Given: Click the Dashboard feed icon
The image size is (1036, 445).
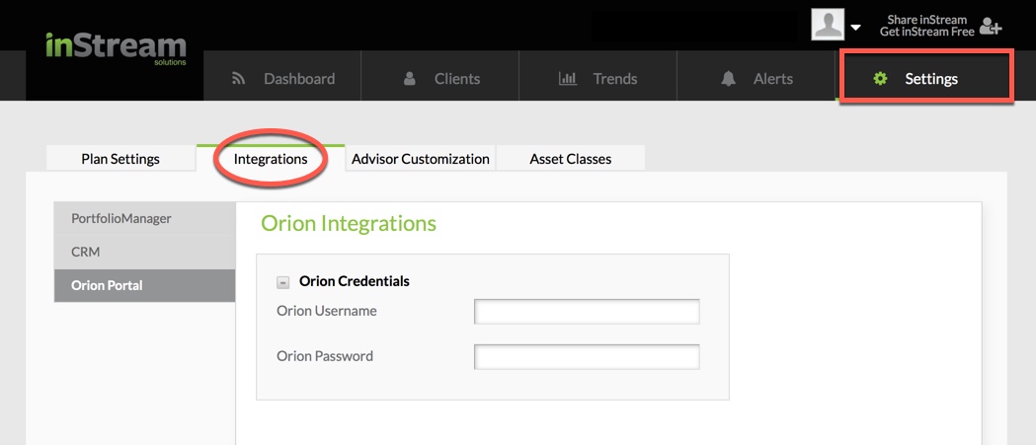Looking at the screenshot, I should pyautogui.click(x=239, y=79).
